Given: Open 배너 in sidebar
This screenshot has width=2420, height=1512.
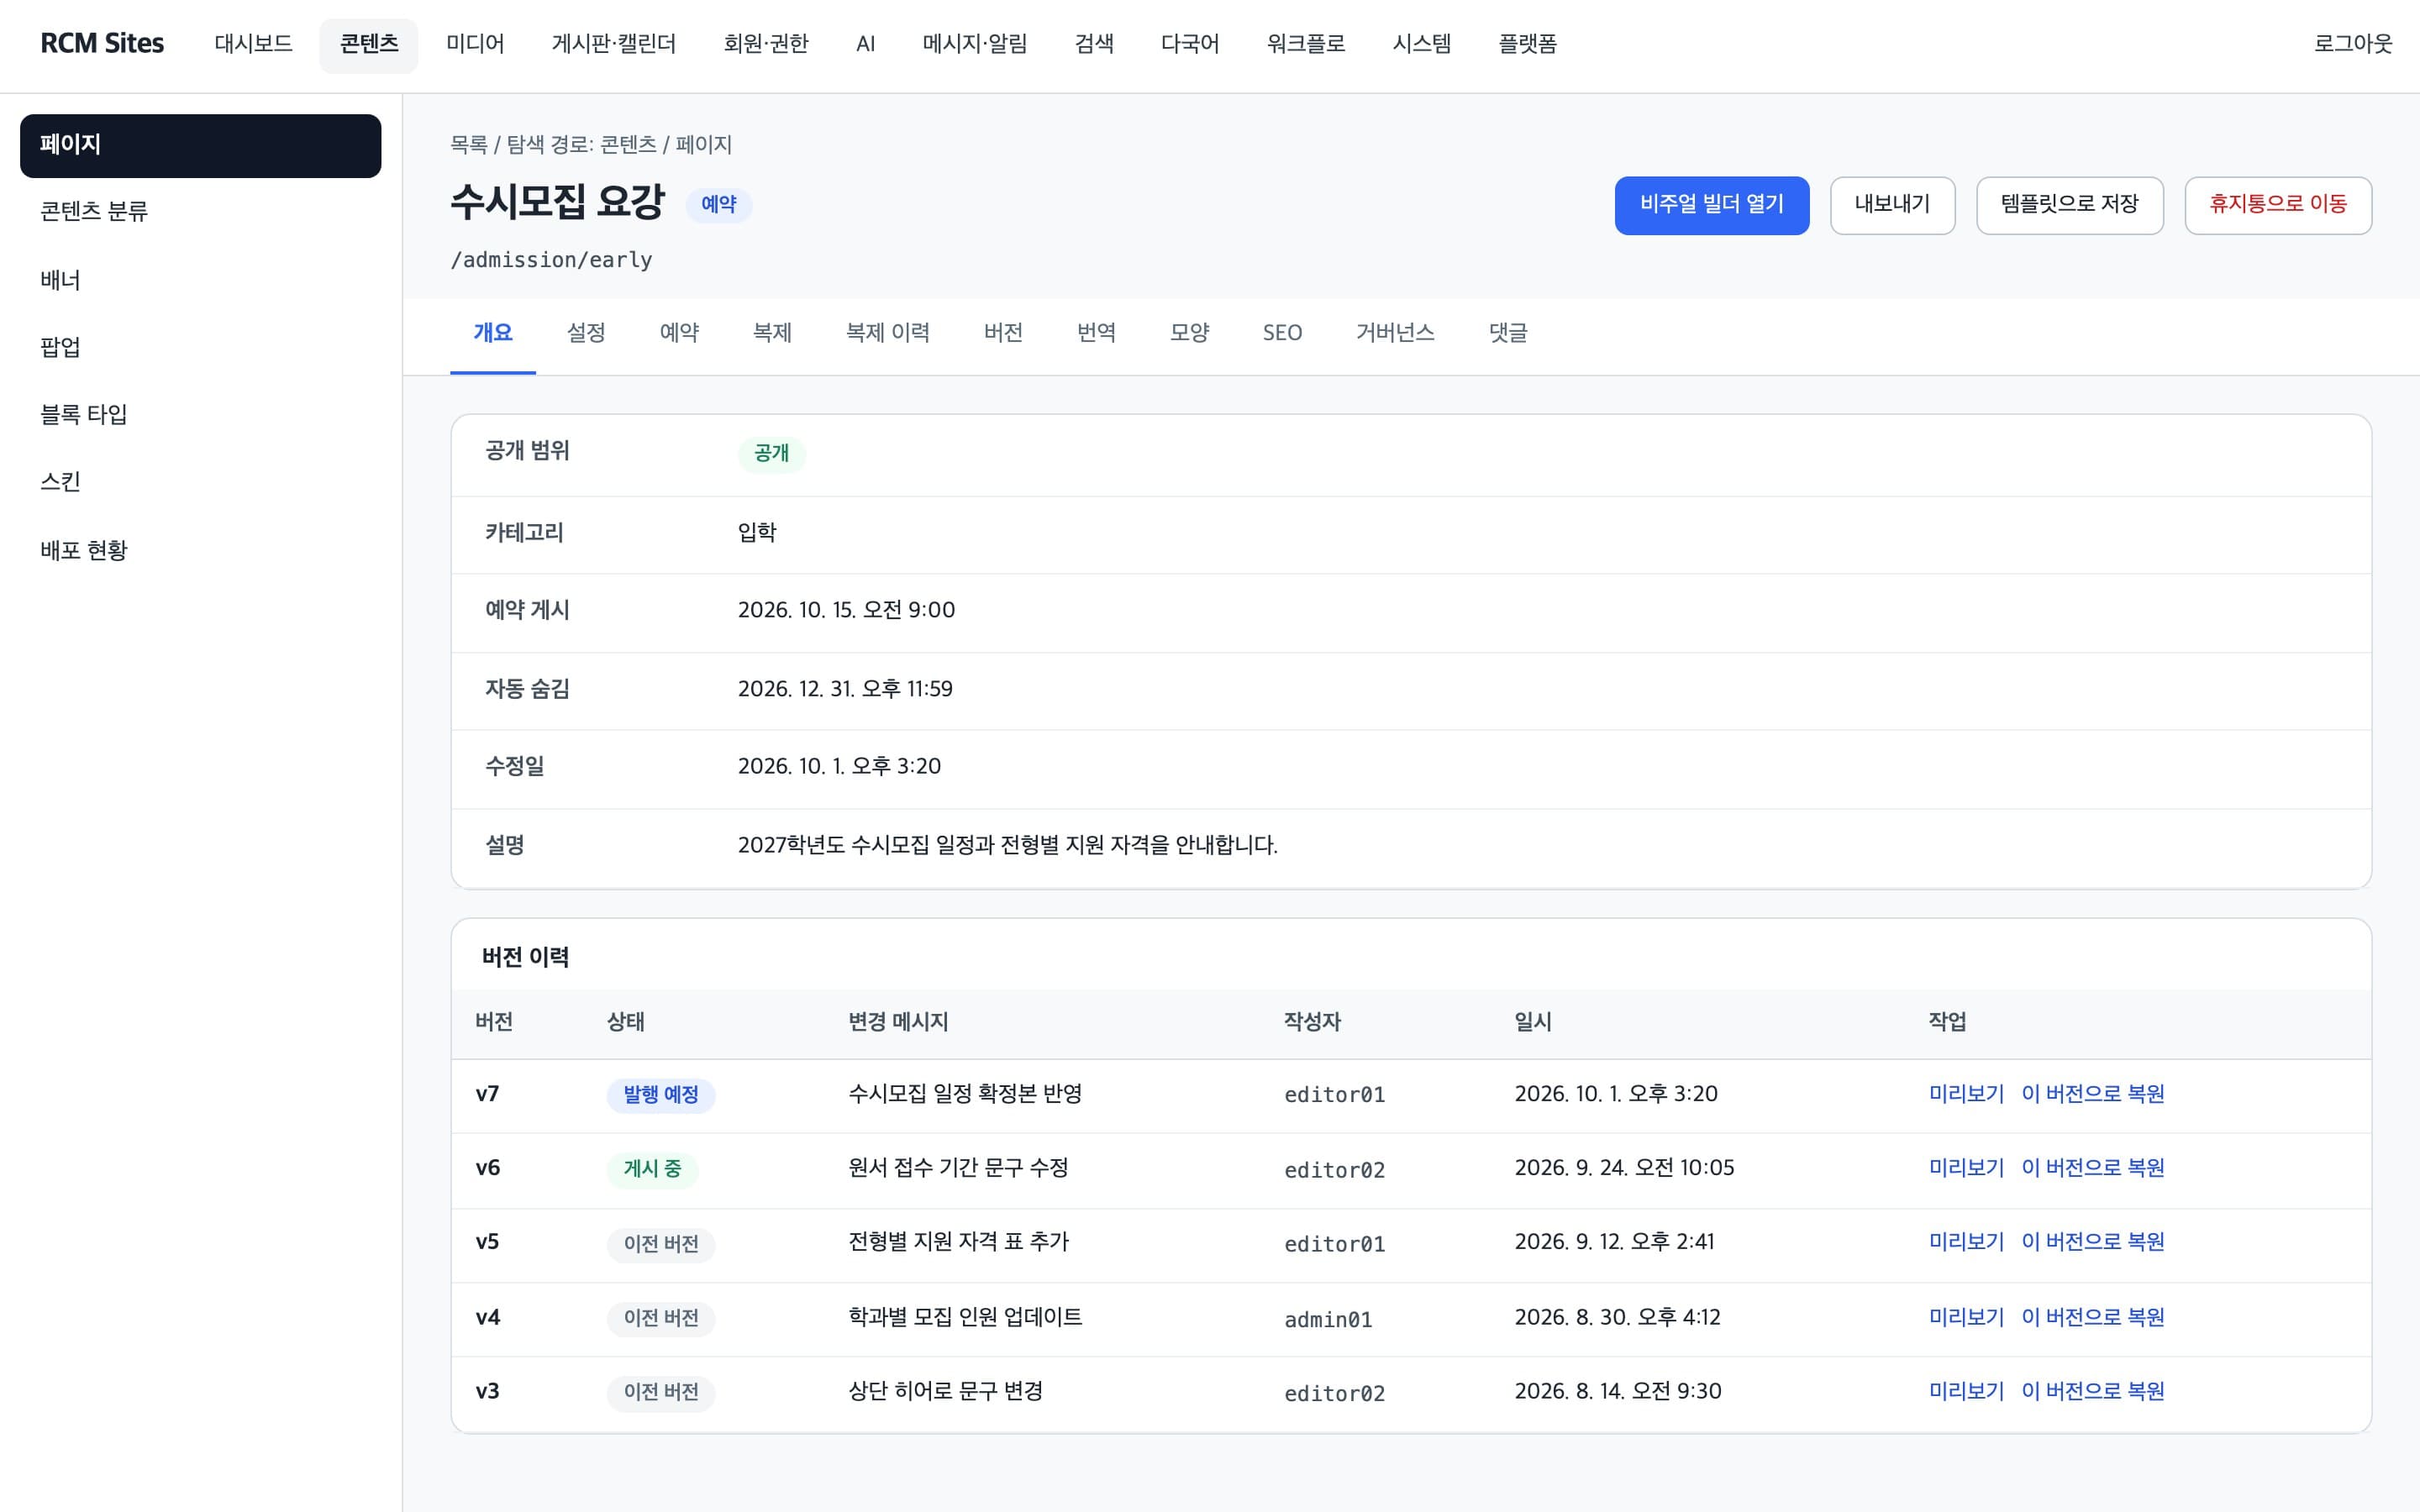Looking at the screenshot, I should (200, 280).
